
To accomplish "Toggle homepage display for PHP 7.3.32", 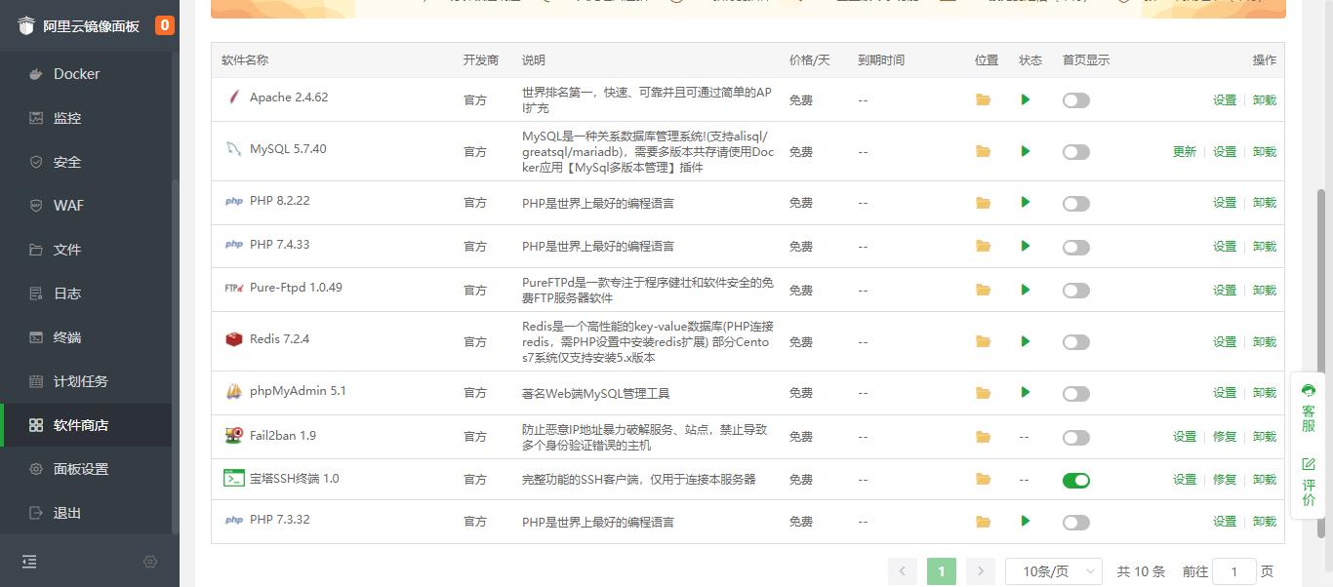I will click(x=1076, y=523).
